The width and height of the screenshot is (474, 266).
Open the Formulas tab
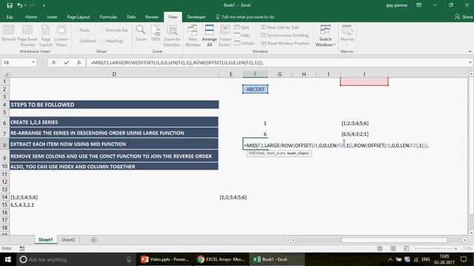coord(108,17)
